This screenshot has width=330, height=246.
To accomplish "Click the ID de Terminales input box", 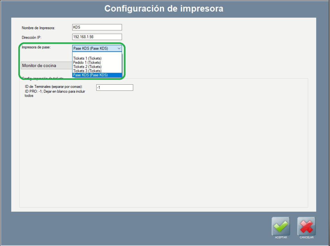I will point(114,88).
